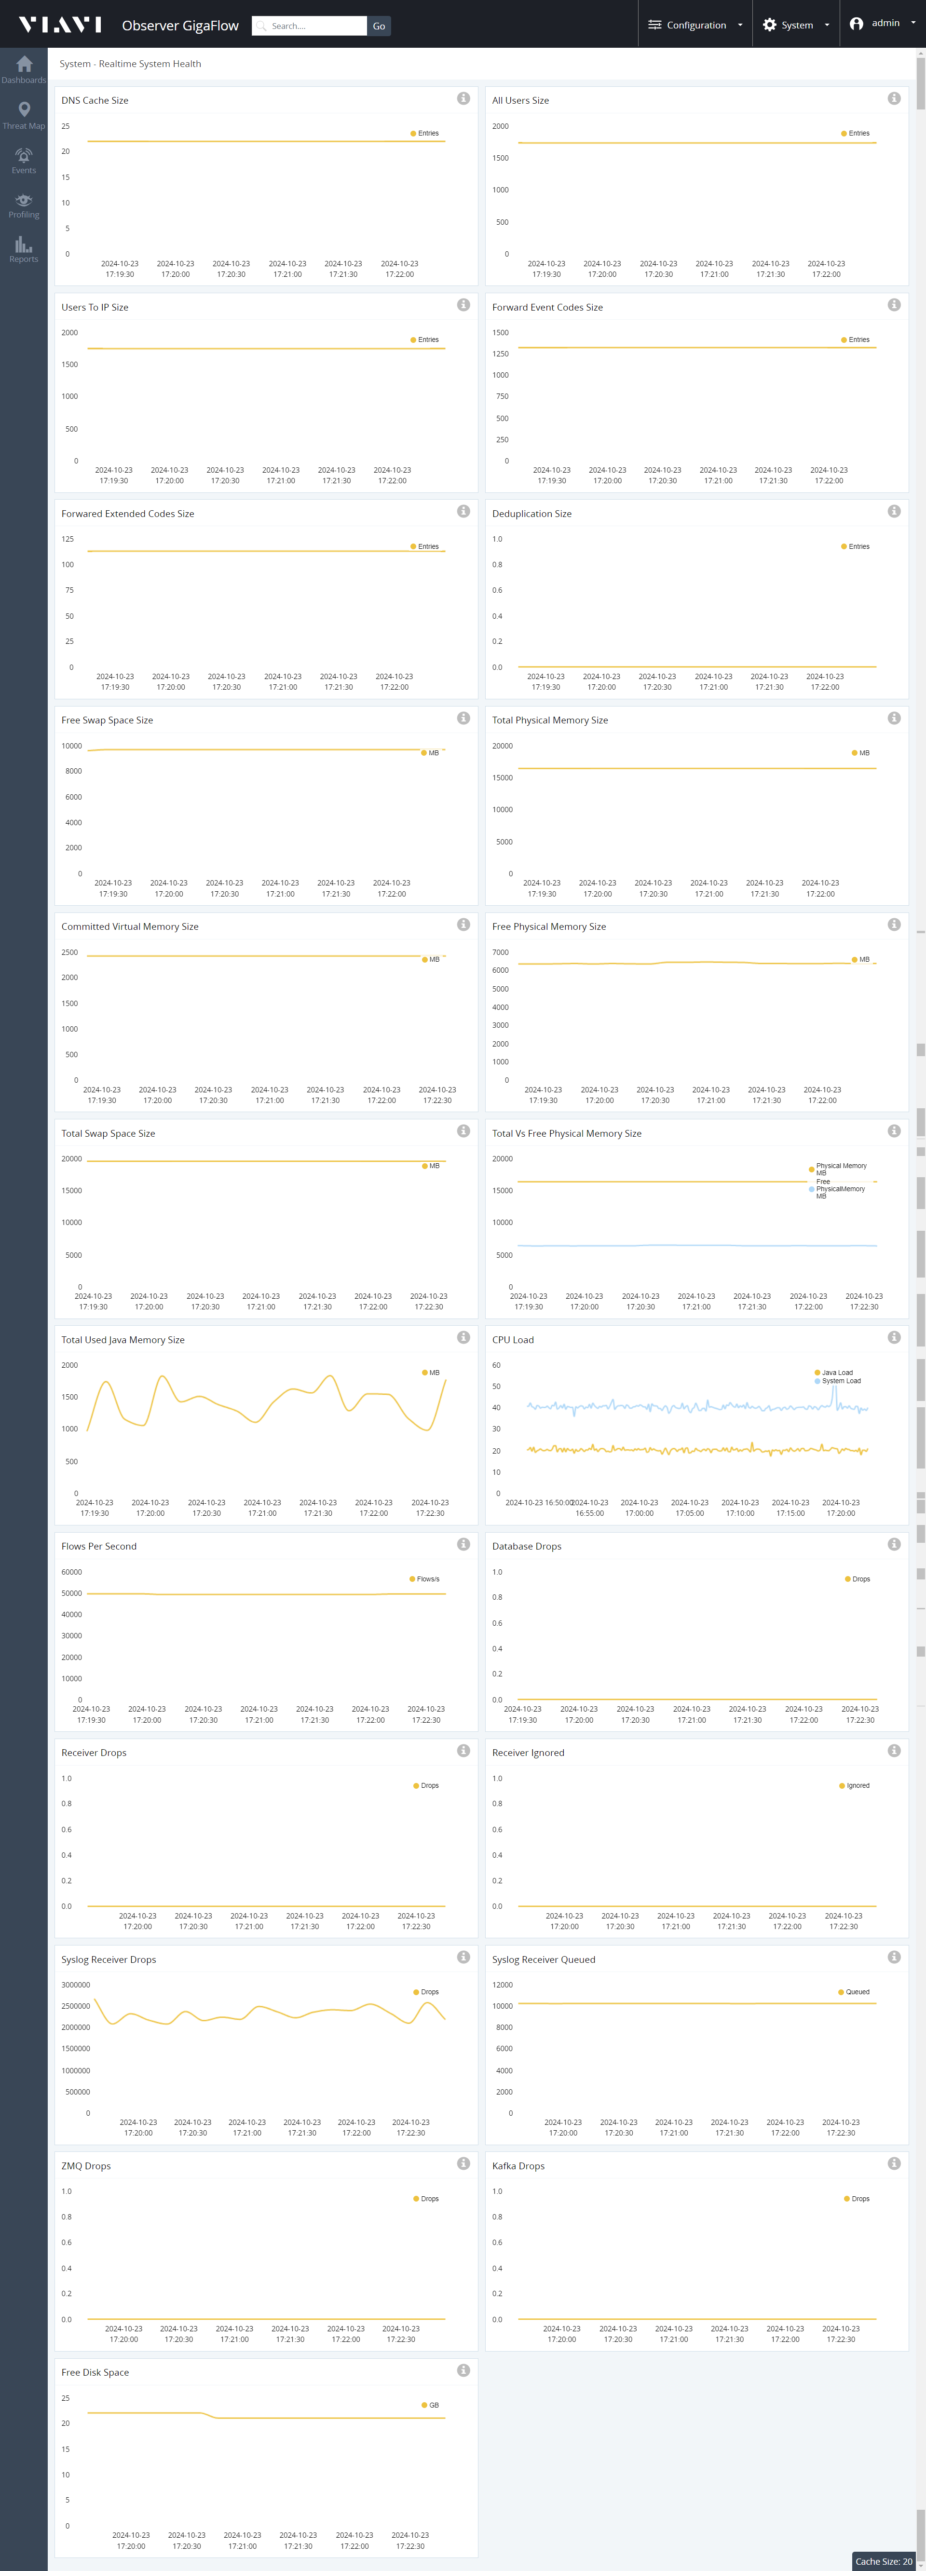The image size is (926, 2571).
Task: Toggle MB legend in Total Used Java Memory
Action: (x=430, y=1374)
